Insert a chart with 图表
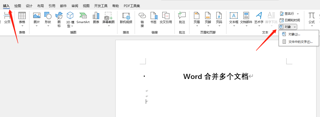 pos(96,18)
